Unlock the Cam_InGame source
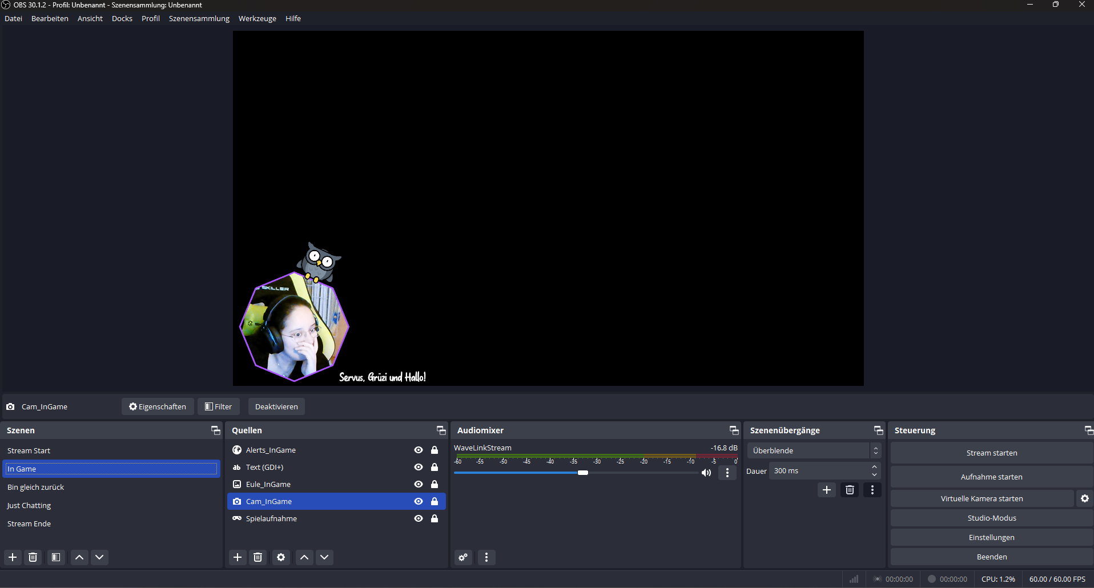 point(435,501)
